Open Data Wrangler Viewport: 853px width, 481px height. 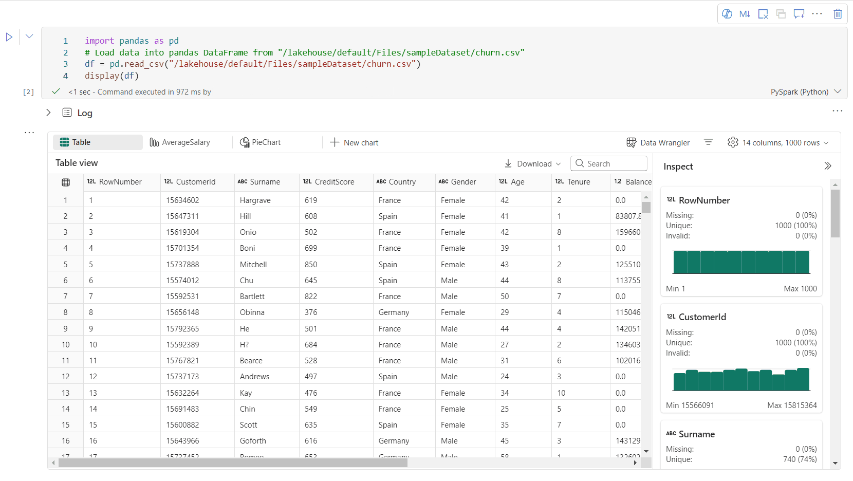click(659, 142)
